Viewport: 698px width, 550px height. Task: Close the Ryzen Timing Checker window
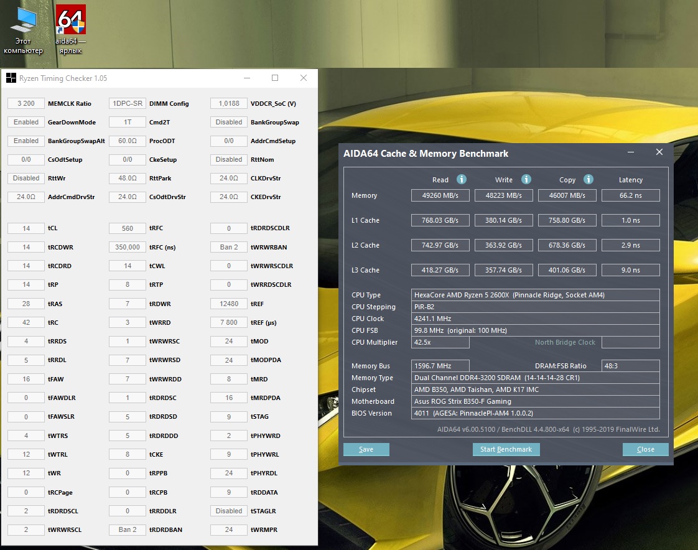point(304,78)
